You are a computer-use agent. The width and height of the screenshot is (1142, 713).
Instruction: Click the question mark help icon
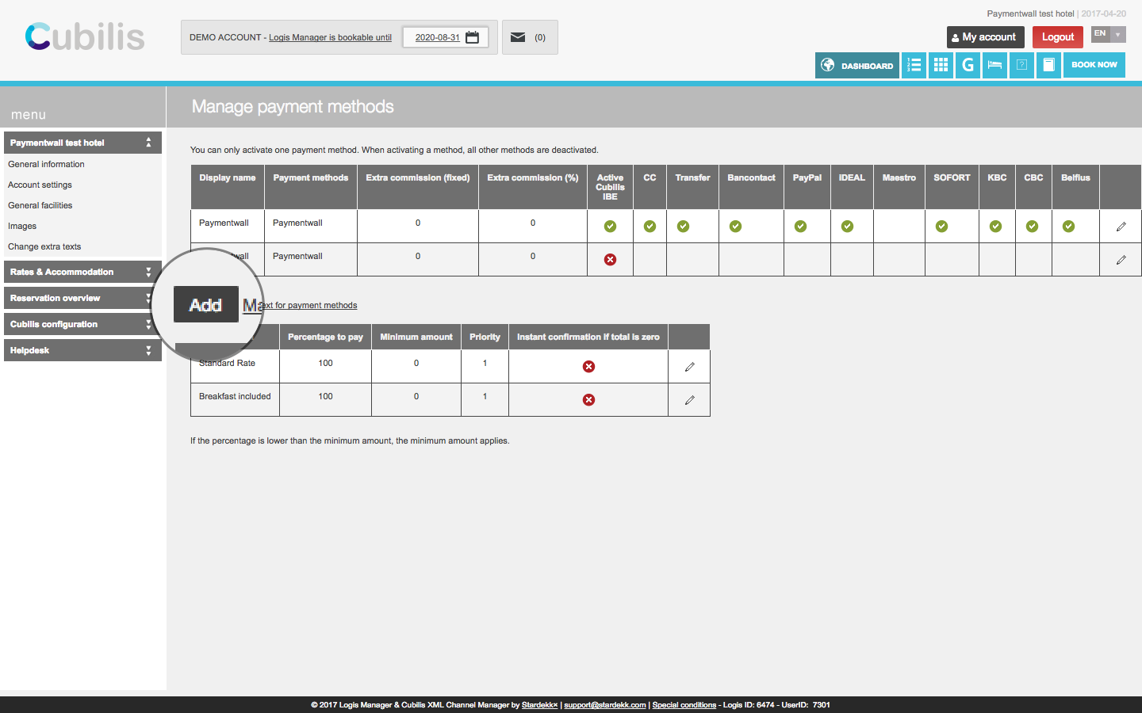1021,65
